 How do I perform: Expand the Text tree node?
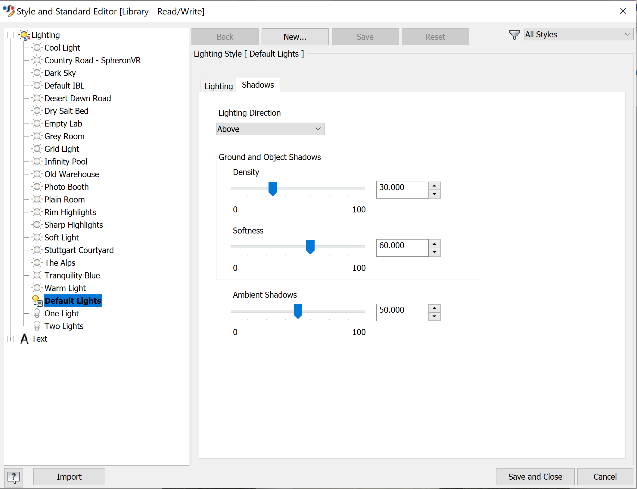(11, 339)
